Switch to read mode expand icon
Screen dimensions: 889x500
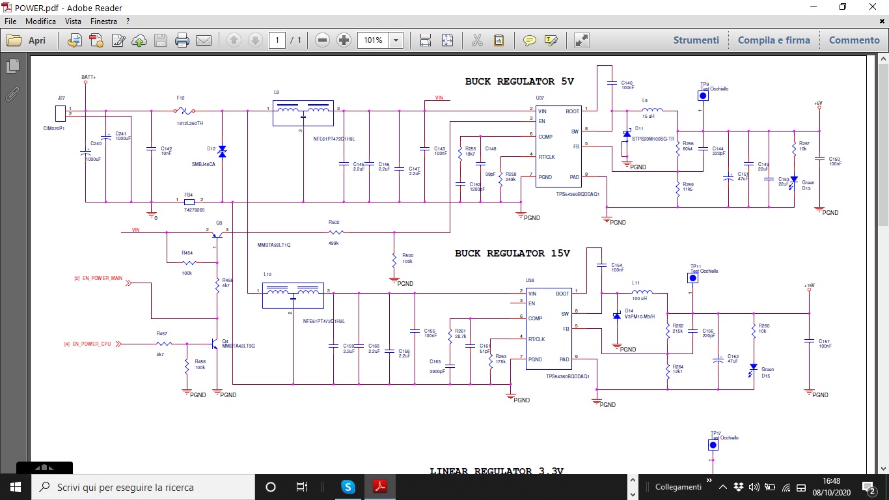pyautogui.click(x=581, y=40)
